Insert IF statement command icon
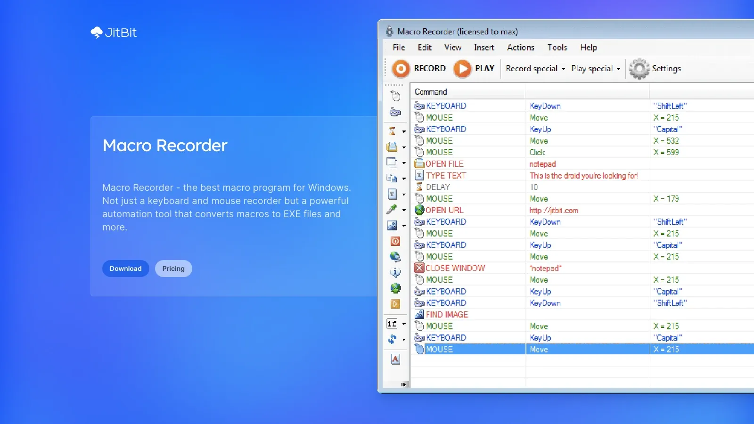Image resolution: width=754 pixels, height=424 pixels. pos(392,323)
